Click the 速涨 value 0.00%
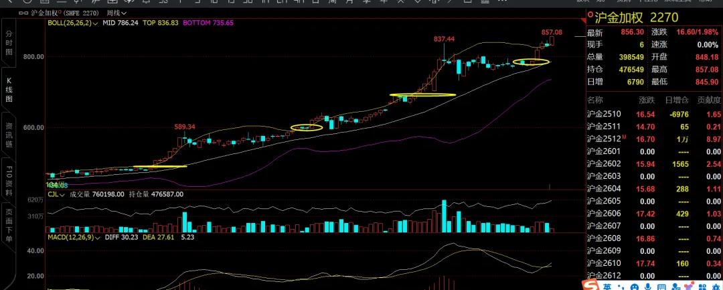The height and width of the screenshot is (290, 723). tap(708, 45)
